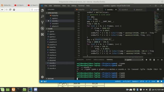Change encoding via UTF-8 status item
The image size is (164, 92).
142,81
